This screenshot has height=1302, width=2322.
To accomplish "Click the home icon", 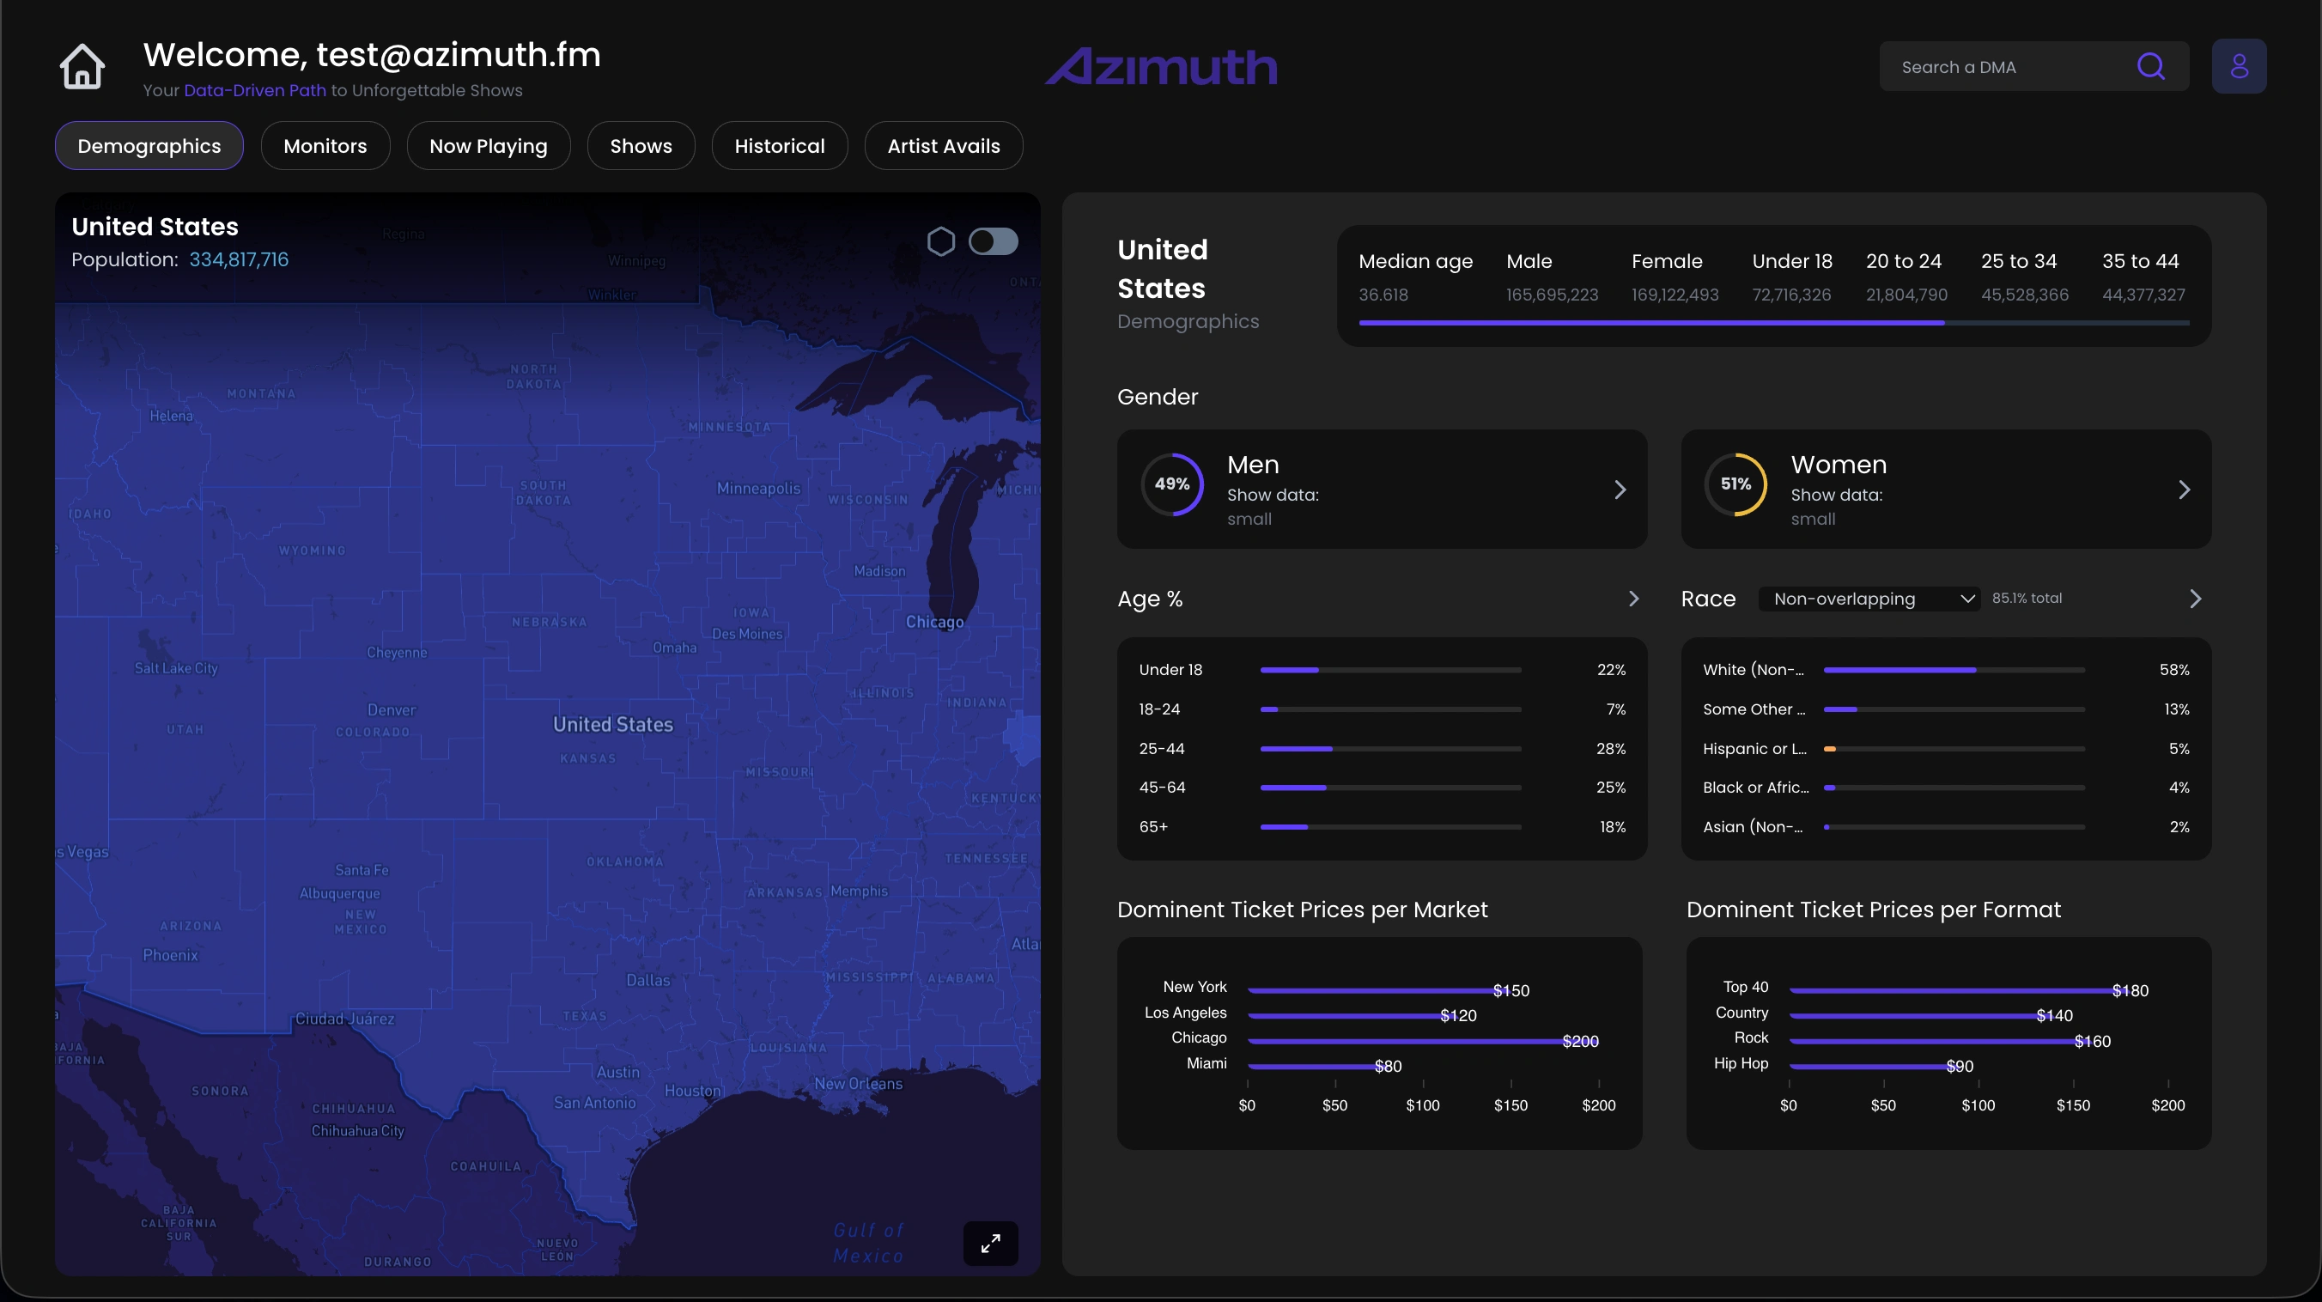I will tap(82, 67).
